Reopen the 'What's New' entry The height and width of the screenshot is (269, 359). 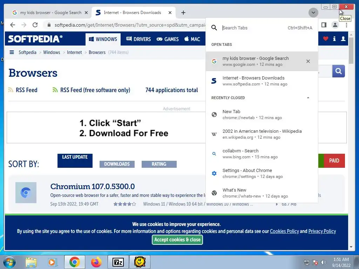coord(262,193)
